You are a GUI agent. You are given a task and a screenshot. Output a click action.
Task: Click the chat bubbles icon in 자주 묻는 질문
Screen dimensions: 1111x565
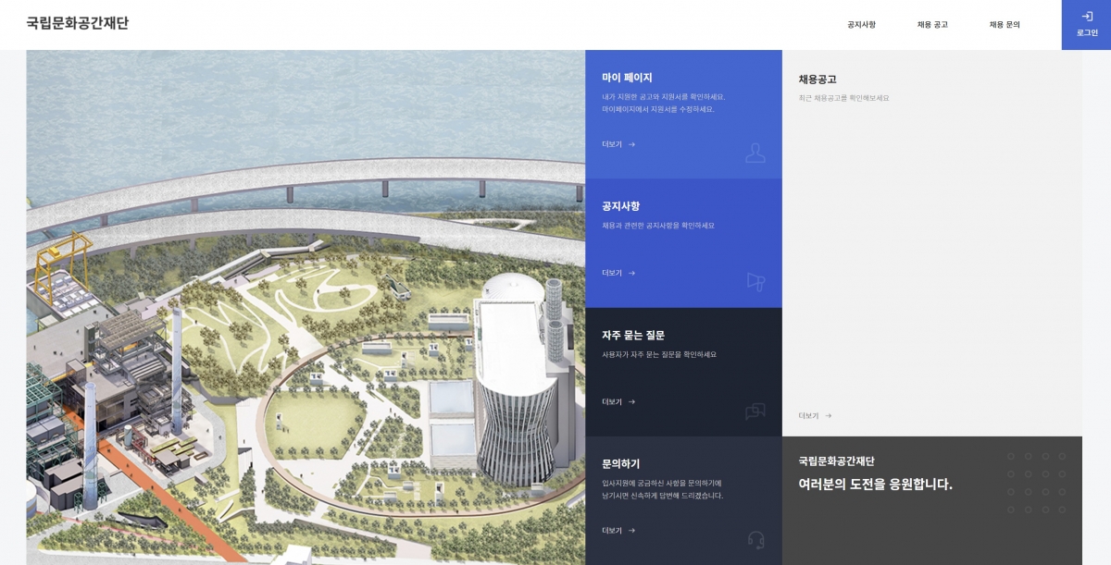point(755,411)
